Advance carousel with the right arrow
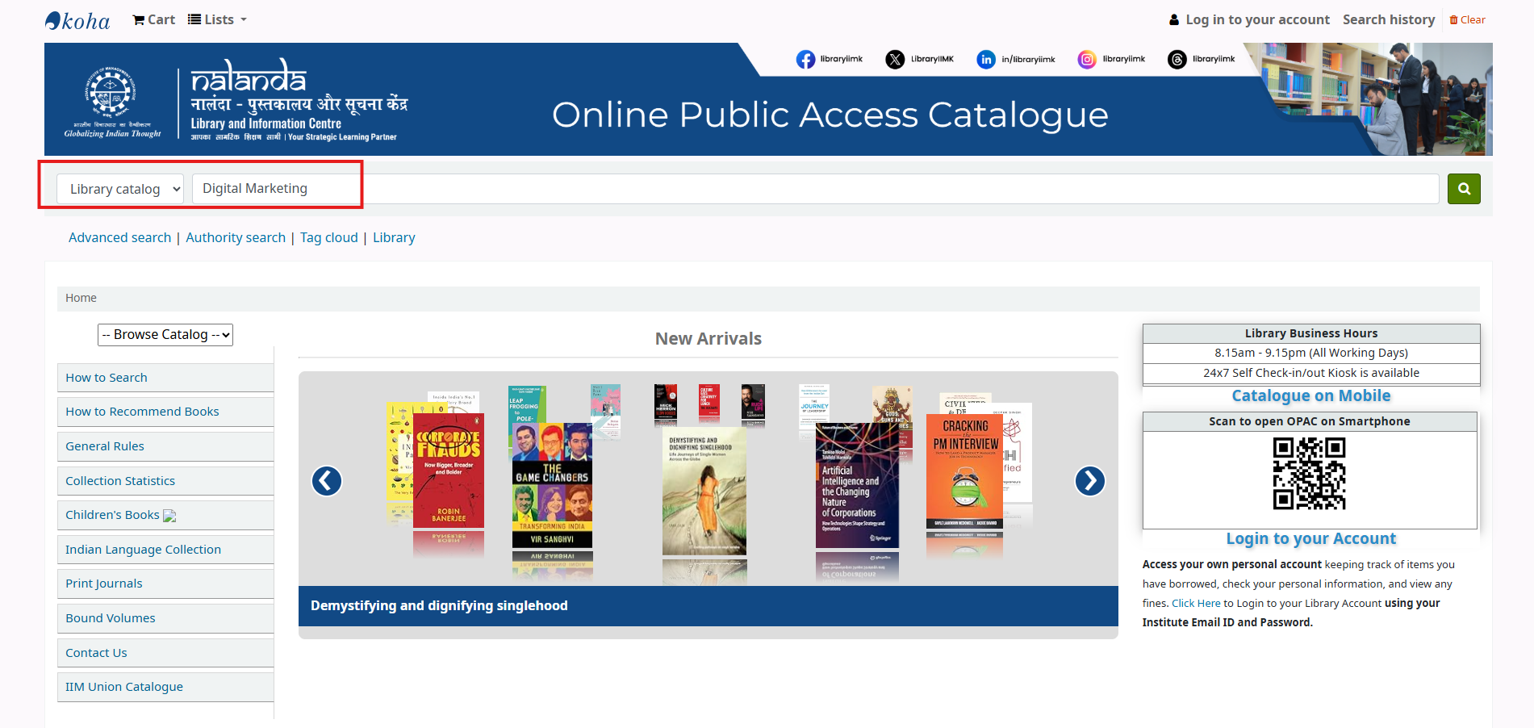Viewport: 1534px width, 728px height. pyautogui.click(x=1089, y=481)
